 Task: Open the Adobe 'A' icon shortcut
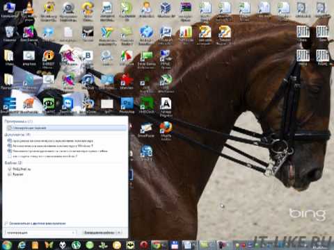point(166,106)
